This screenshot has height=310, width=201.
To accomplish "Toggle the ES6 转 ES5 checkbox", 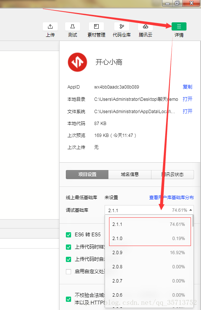I will 68,235.
